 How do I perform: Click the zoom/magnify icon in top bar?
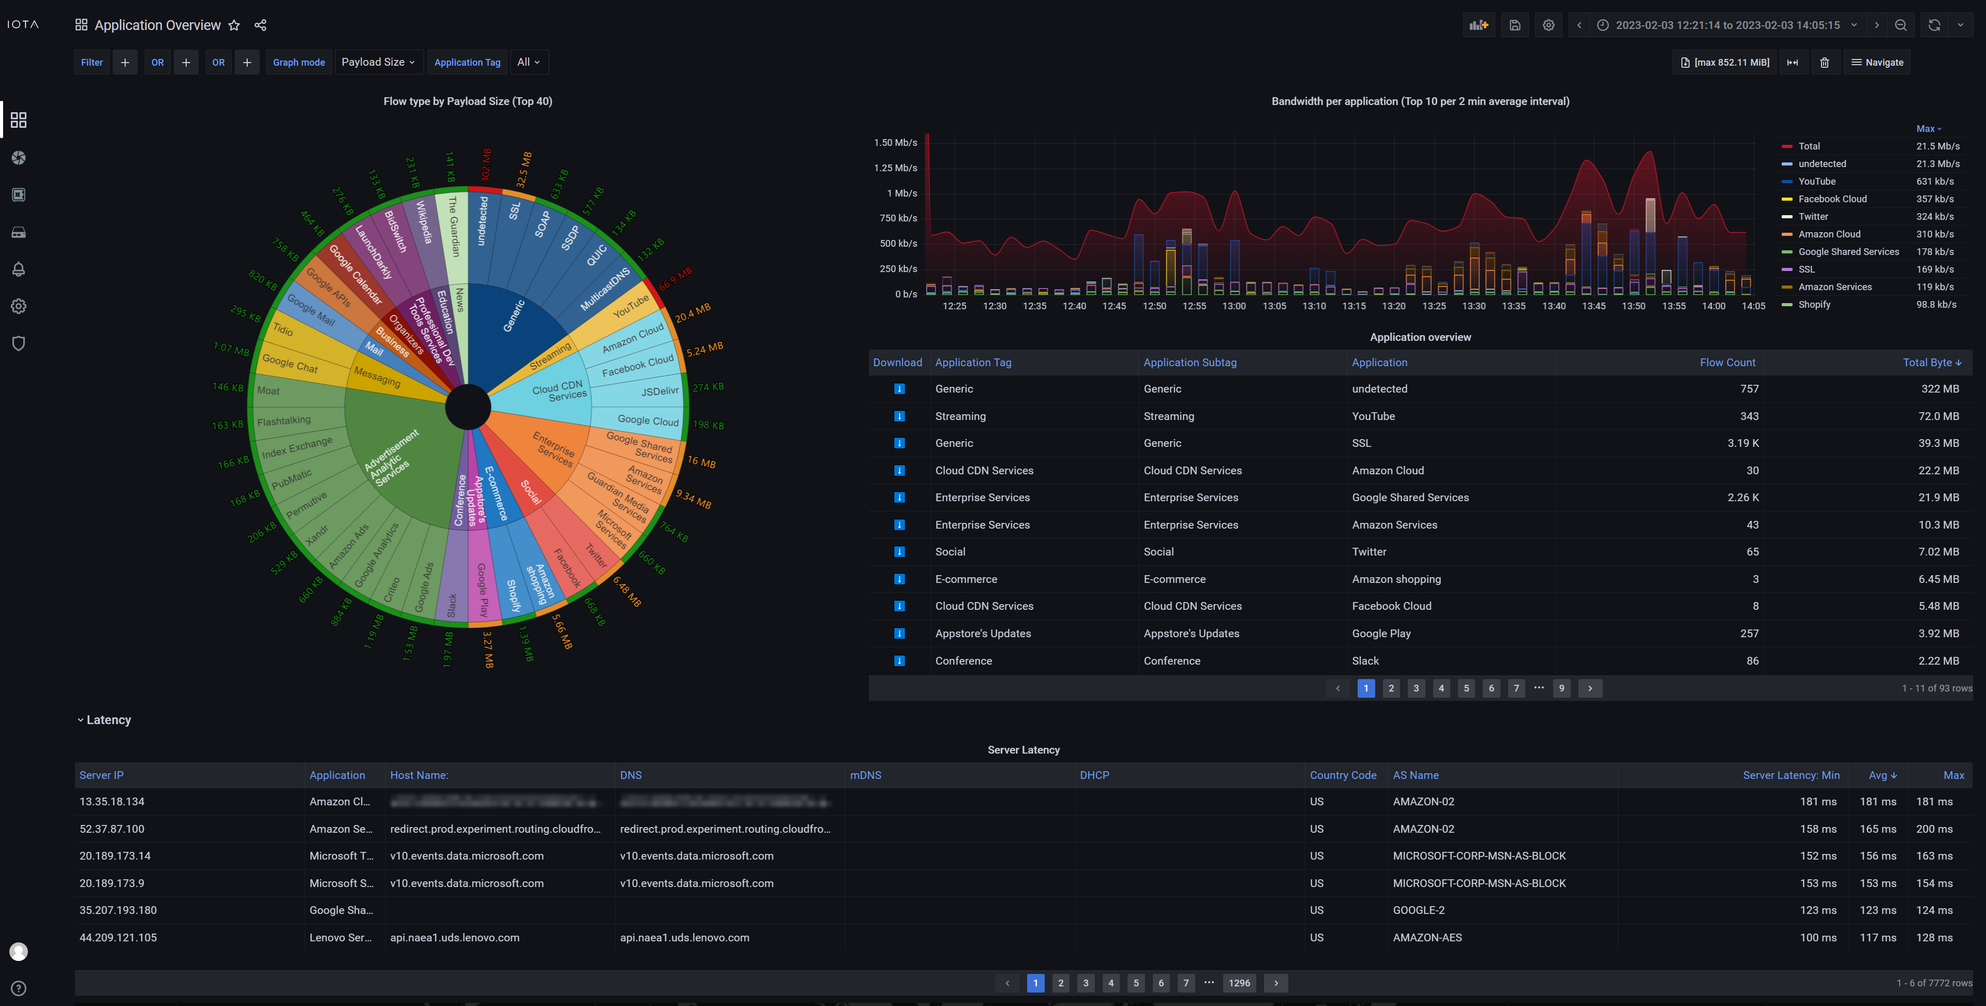pos(1901,24)
